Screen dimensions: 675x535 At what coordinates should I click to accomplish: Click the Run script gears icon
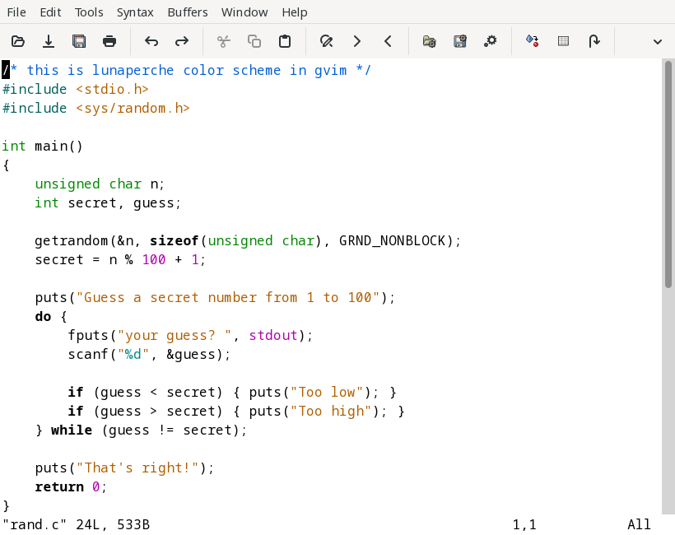[x=491, y=41]
